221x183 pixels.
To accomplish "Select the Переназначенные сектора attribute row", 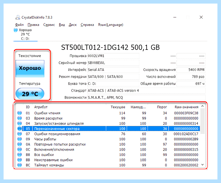I will coord(108,129).
